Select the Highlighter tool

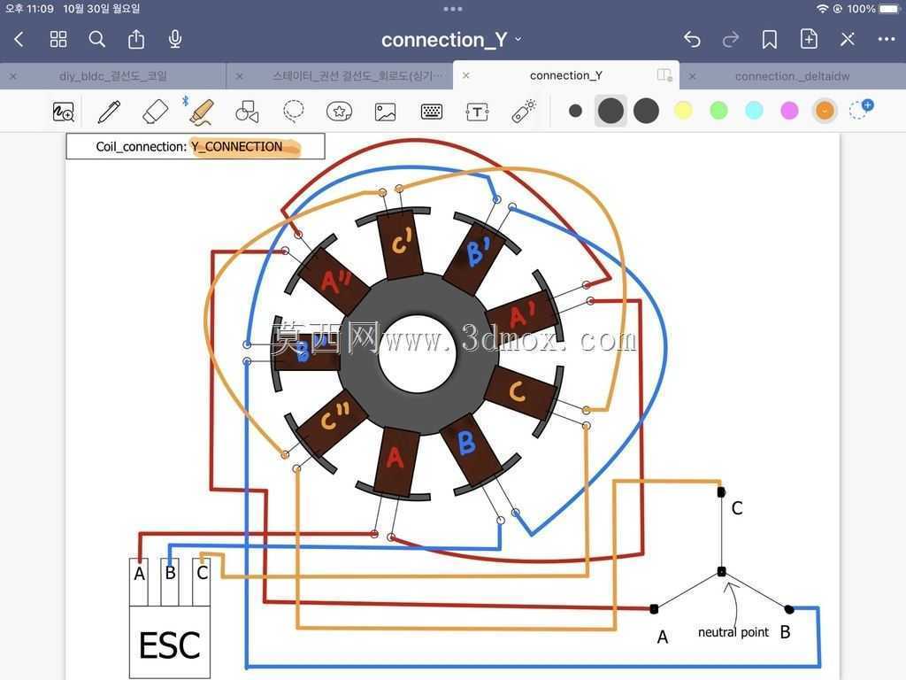point(201,112)
